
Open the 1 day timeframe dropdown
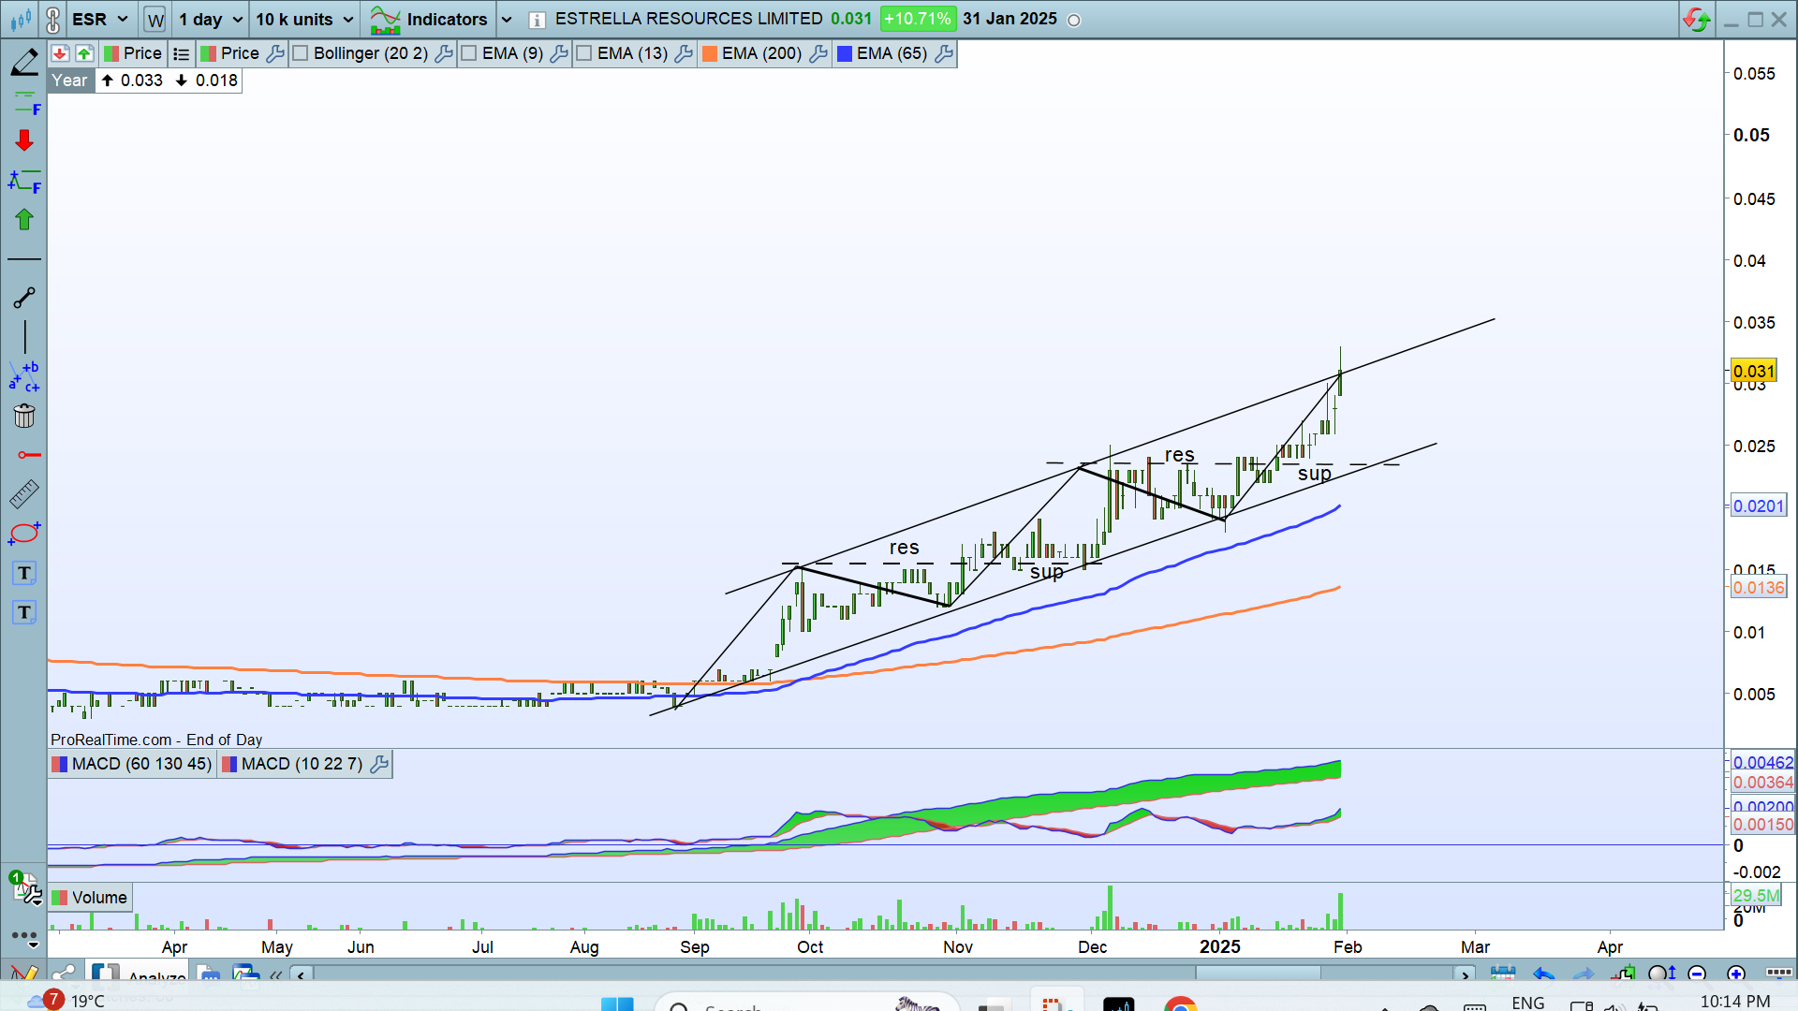coord(211,19)
